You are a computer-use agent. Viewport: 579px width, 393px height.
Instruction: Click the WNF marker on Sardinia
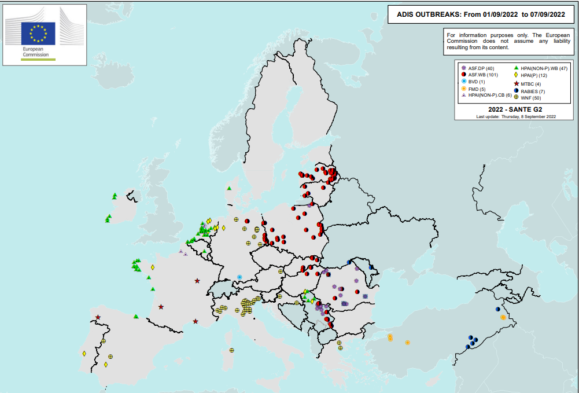pyautogui.click(x=231, y=350)
